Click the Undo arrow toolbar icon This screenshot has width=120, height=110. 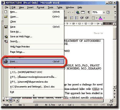[69, 12]
